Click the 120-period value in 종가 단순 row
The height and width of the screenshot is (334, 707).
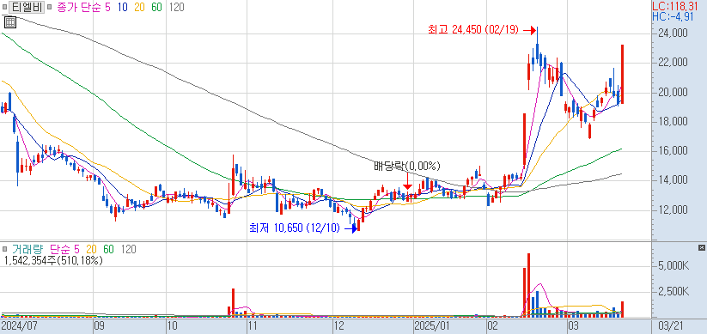(x=176, y=7)
